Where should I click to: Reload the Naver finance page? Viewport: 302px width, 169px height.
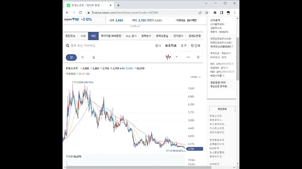coord(80,13)
